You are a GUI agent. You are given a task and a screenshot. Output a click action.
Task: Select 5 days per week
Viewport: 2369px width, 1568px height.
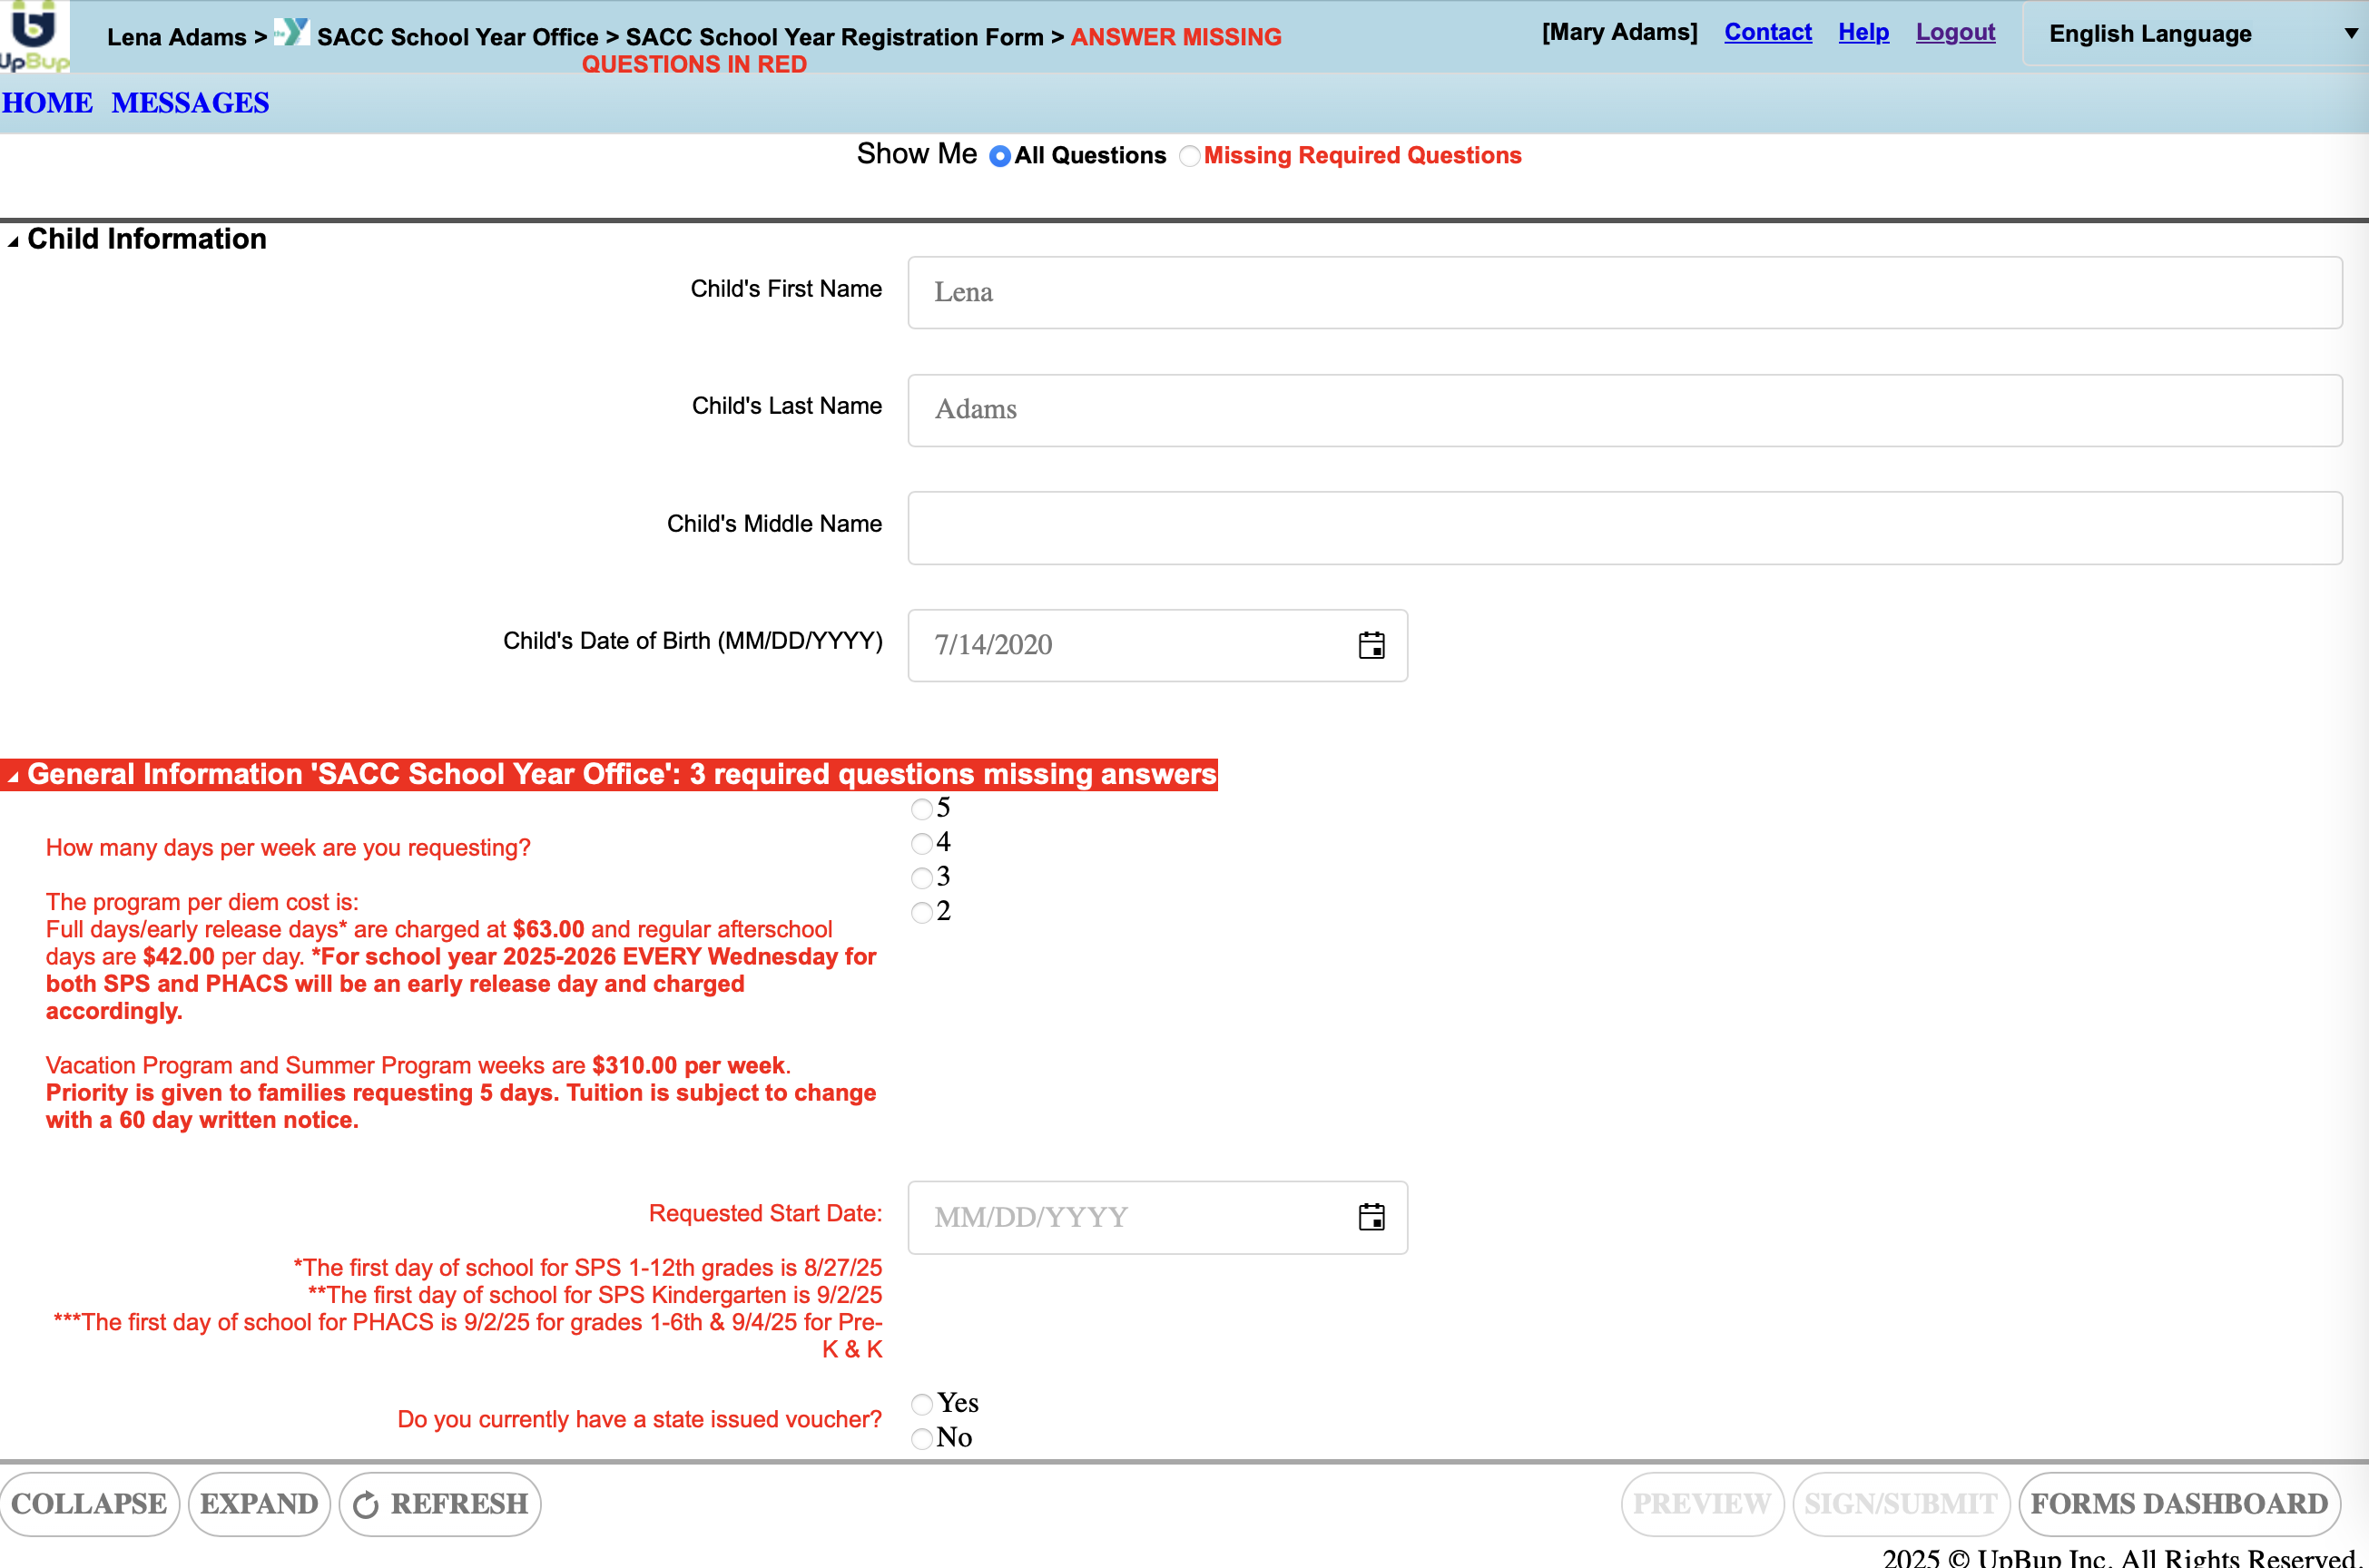(x=922, y=809)
